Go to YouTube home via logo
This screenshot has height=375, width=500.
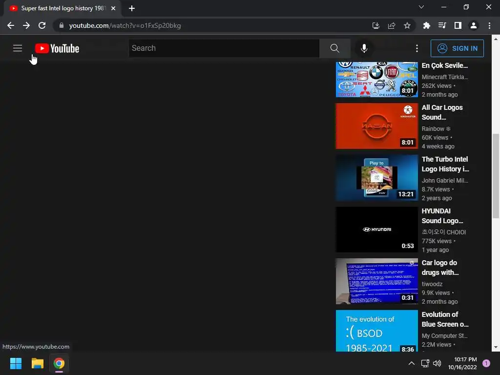tap(57, 48)
